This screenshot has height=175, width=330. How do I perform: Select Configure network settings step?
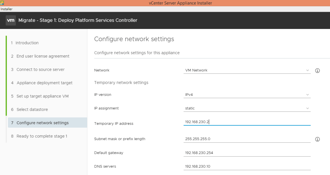tap(42, 123)
